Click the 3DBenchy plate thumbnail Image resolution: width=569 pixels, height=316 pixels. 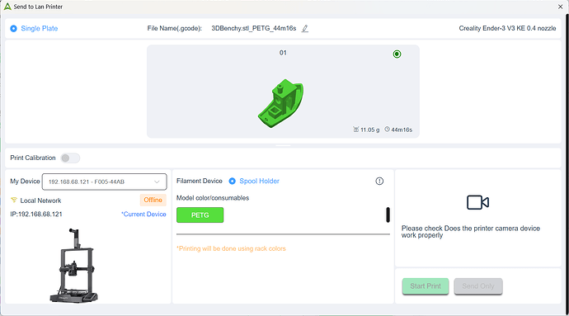pyautogui.click(x=283, y=92)
